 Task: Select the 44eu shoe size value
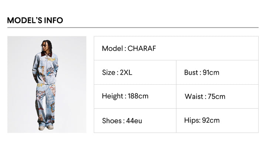(134, 121)
